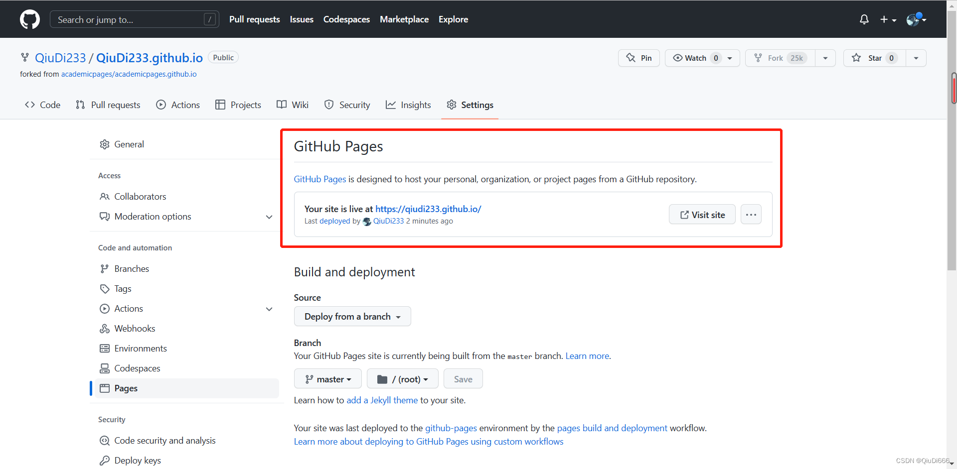
Task: Open the Learn more branch link
Action: (587, 356)
